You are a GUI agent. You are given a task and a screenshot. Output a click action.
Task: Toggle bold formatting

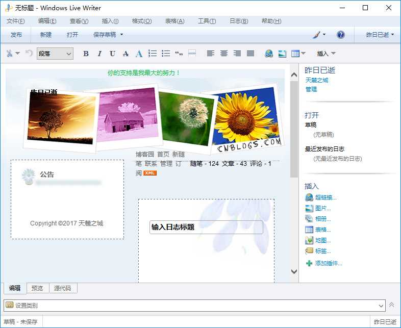(86, 54)
